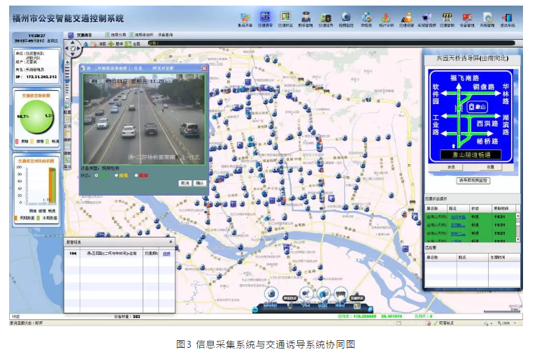The image size is (537, 359).
Task: Click the 交通诱导 tab above the map
Action: click(83, 34)
